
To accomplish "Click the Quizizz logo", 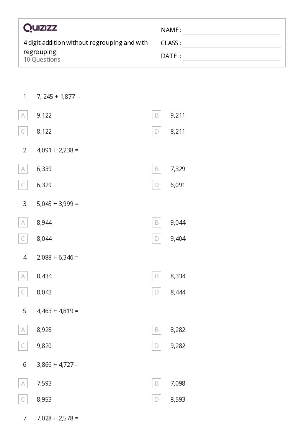I will coord(40,28).
